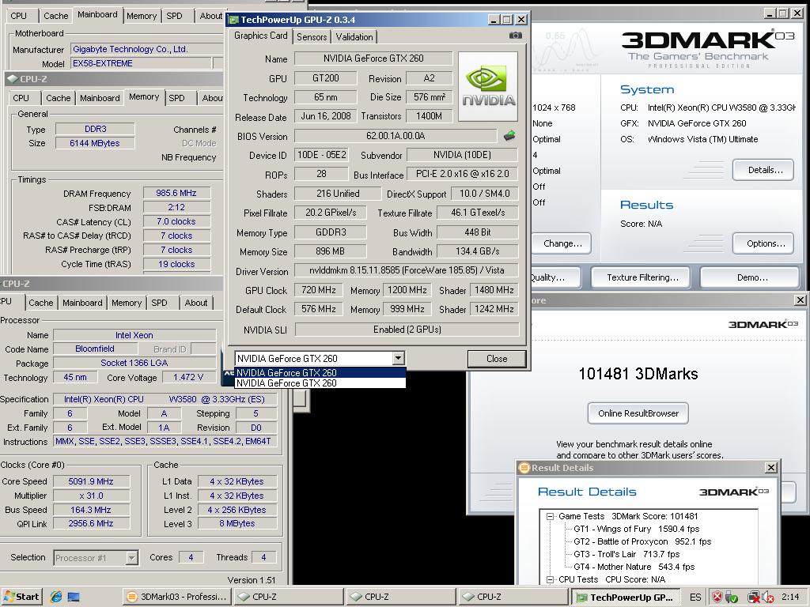The image size is (810, 607).
Task: Click the ES language indicator in the taskbar
Action: 695,598
